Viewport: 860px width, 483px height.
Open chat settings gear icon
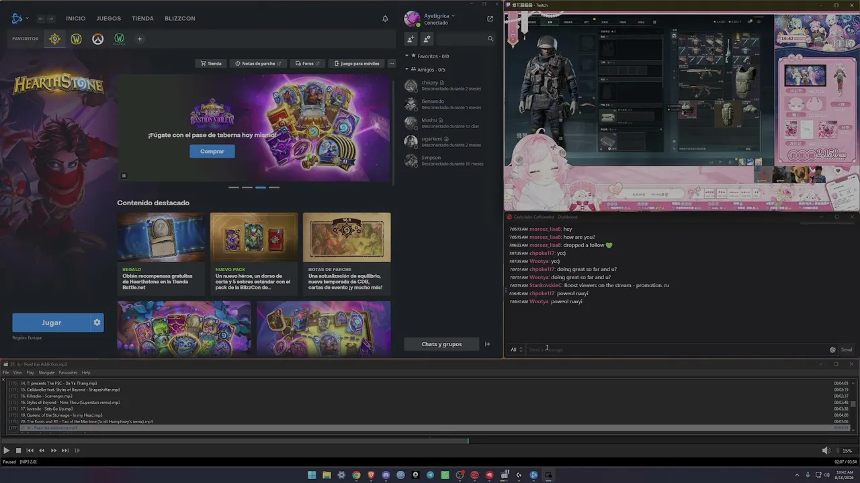832,350
